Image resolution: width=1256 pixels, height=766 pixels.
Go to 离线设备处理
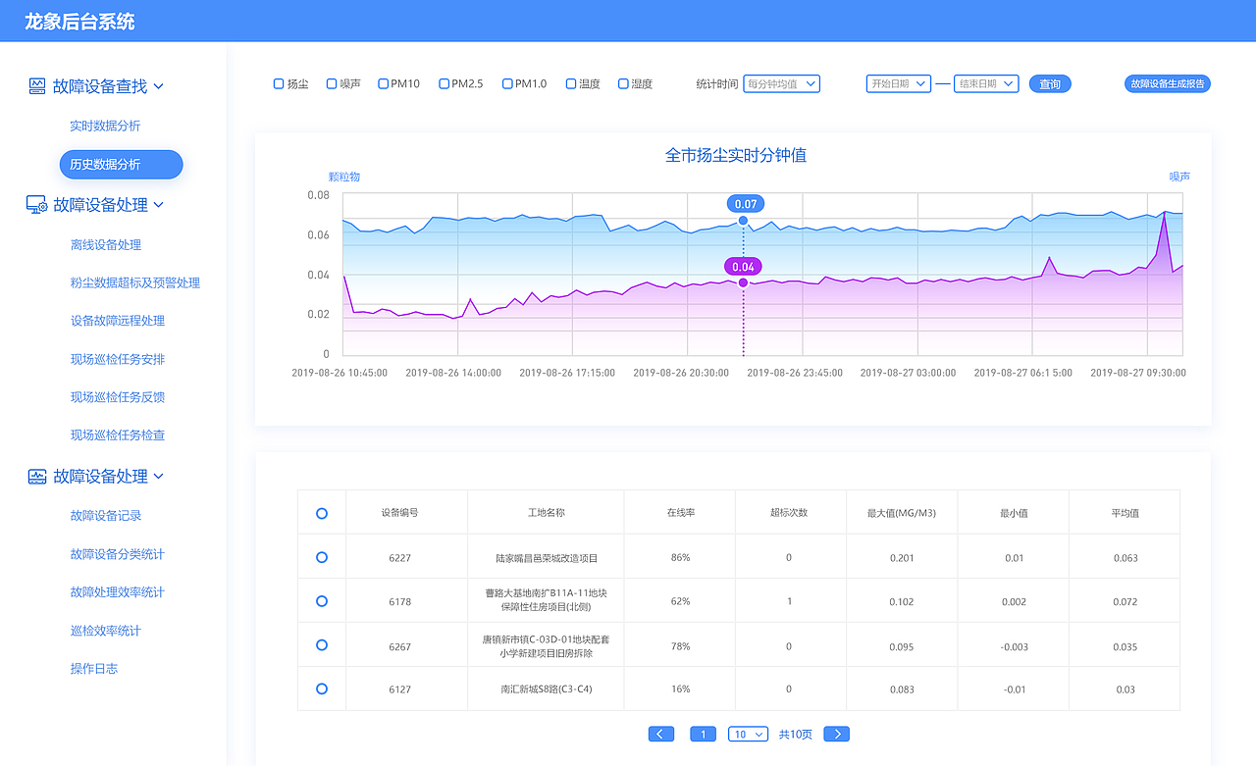[x=106, y=245]
